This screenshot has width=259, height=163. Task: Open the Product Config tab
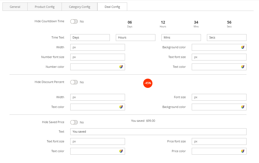click(44, 7)
